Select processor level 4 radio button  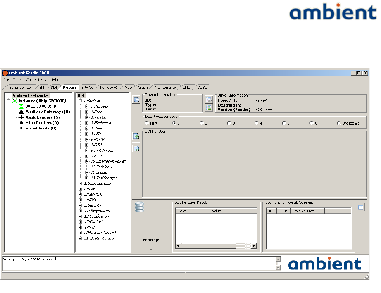(256, 124)
